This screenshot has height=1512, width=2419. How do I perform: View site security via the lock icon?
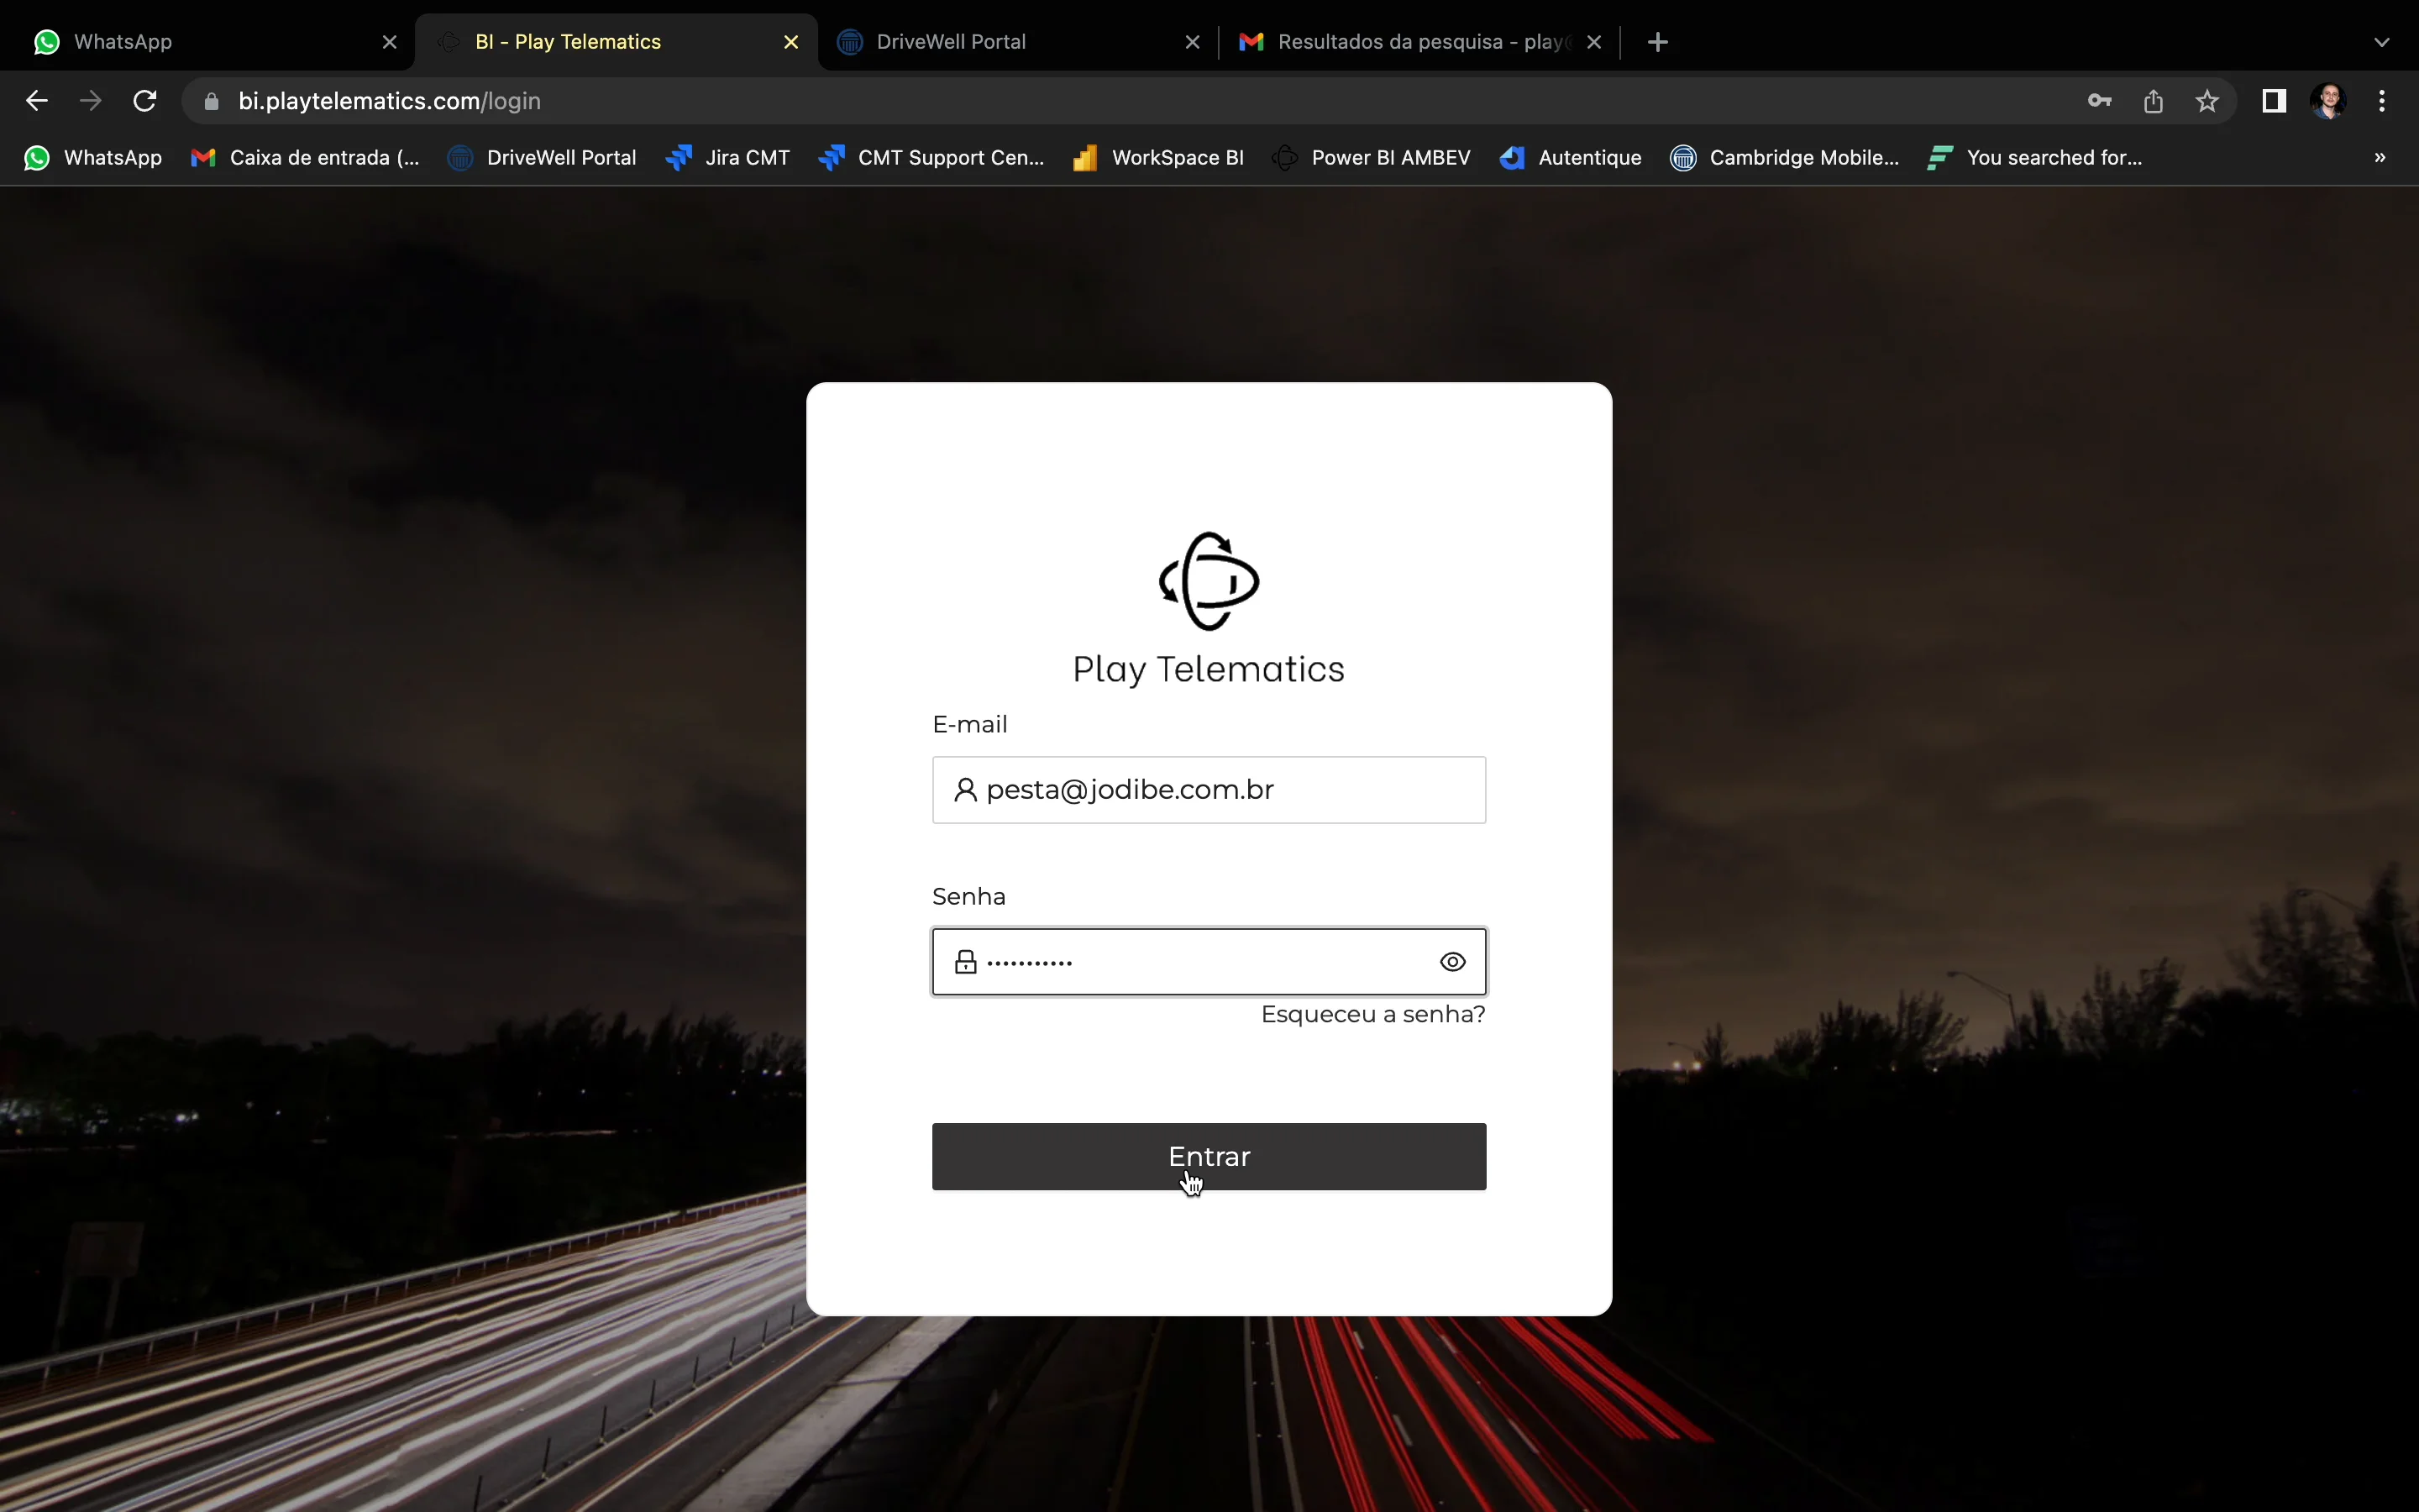[x=211, y=100]
